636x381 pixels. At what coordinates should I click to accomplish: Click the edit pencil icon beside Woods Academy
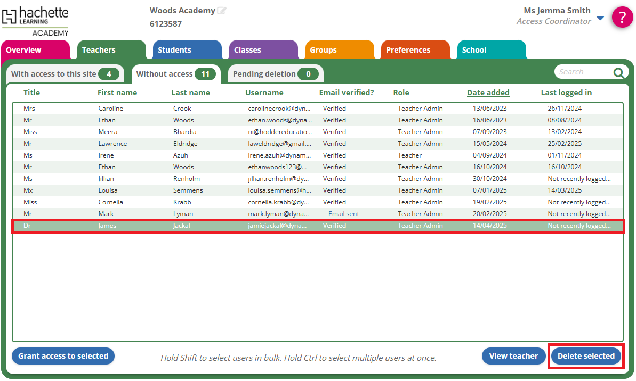pos(222,11)
